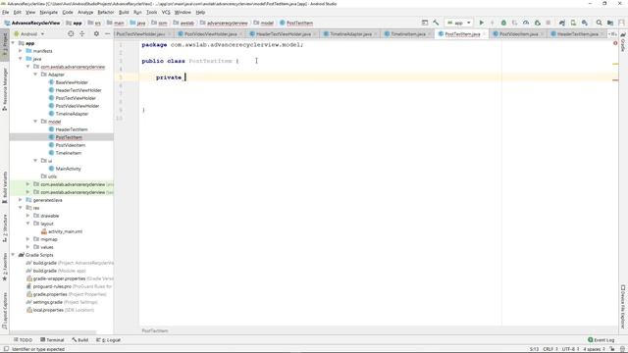
Task: Open SDK Manager icon in toolbar
Action: (x=585, y=23)
